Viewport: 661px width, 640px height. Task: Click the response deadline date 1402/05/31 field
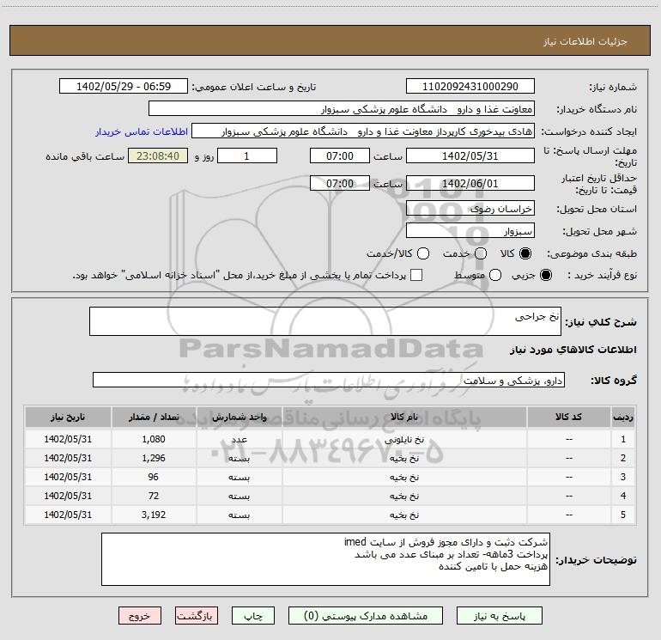point(470,155)
